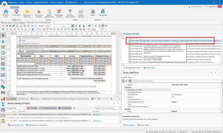Toggle categorized view in properties window

[x=123, y=81]
